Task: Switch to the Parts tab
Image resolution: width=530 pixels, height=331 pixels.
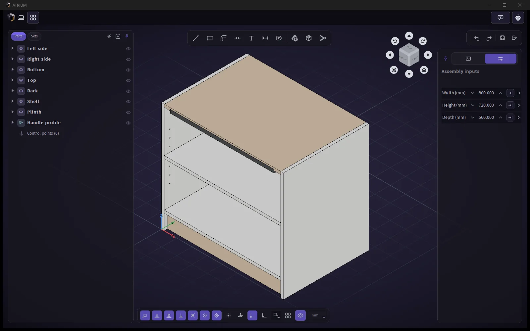Action: pos(19,36)
